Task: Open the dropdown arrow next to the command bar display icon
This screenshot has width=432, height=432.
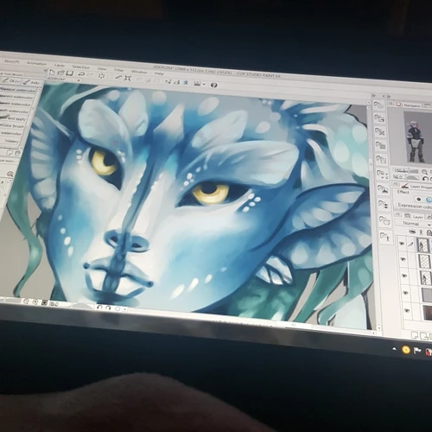Action: tap(204, 85)
